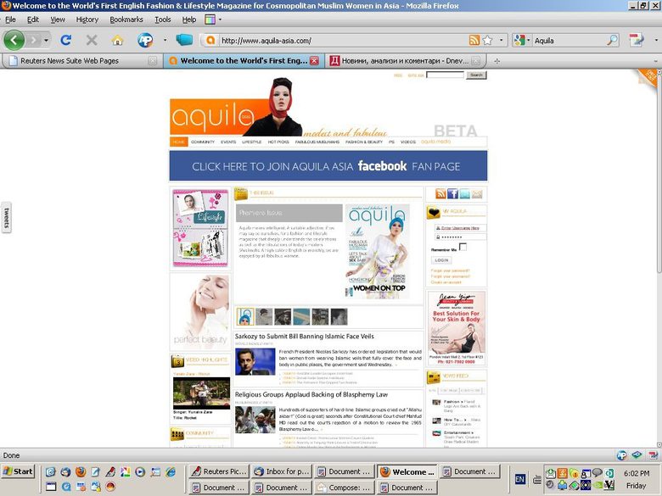662x496 pixels.
Task: Switch to Reuters News Suite Web Pages tab
Action: (x=82, y=61)
